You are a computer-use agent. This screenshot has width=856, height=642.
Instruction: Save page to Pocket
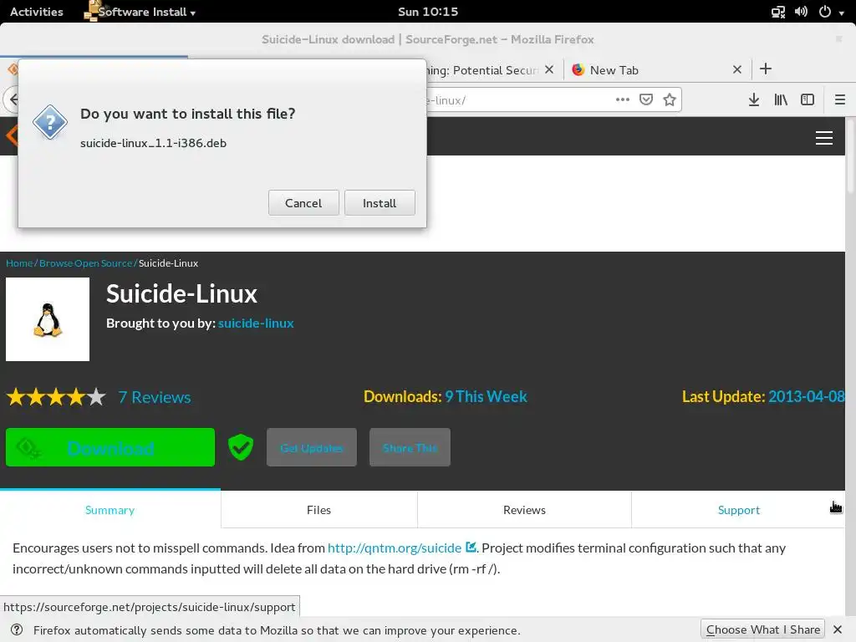(646, 99)
